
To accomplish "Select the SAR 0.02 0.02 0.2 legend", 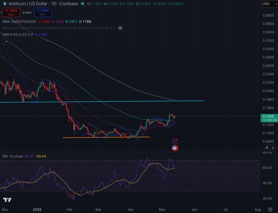I will coord(18,34).
